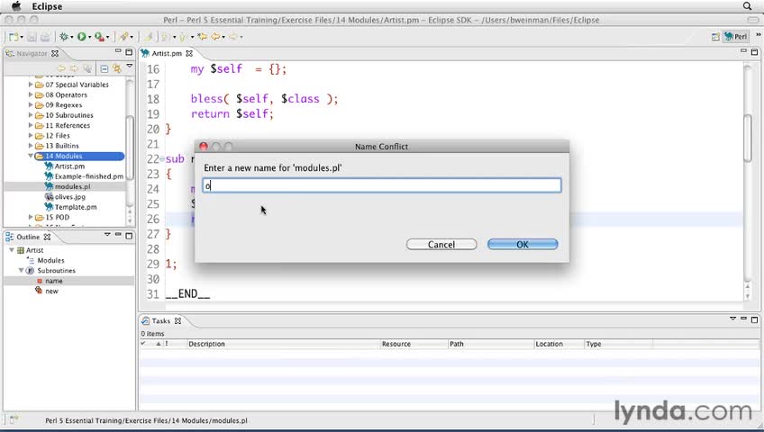Maximize the editor area
The image size is (764, 432).
click(x=754, y=51)
